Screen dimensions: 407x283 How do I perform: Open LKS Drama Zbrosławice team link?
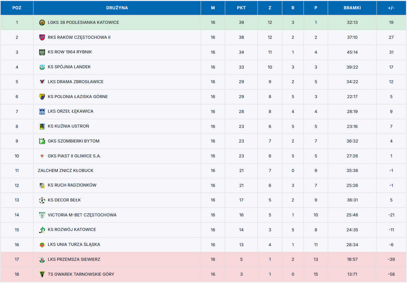[x=76, y=82]
